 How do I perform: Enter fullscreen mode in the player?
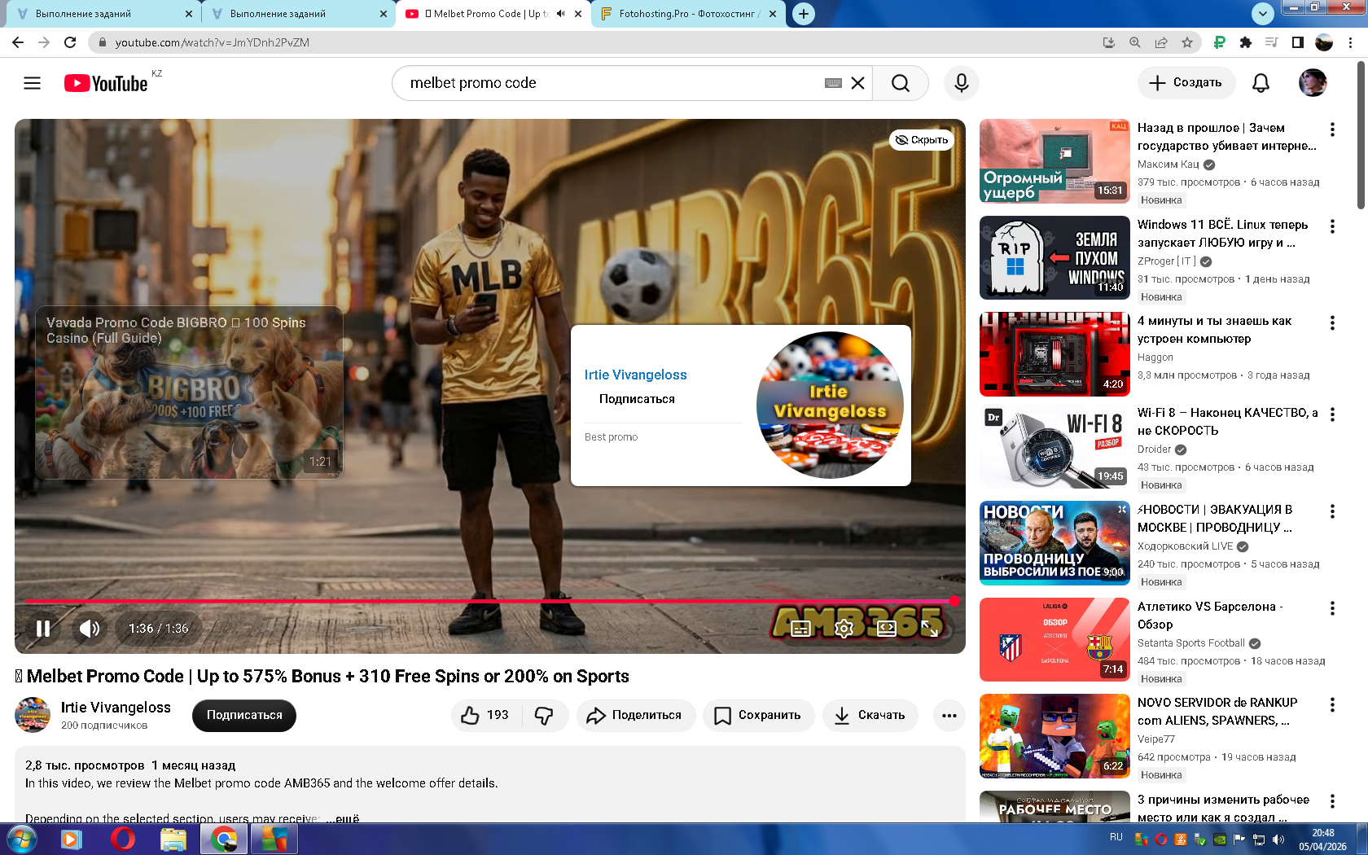[x=929, y=628]
